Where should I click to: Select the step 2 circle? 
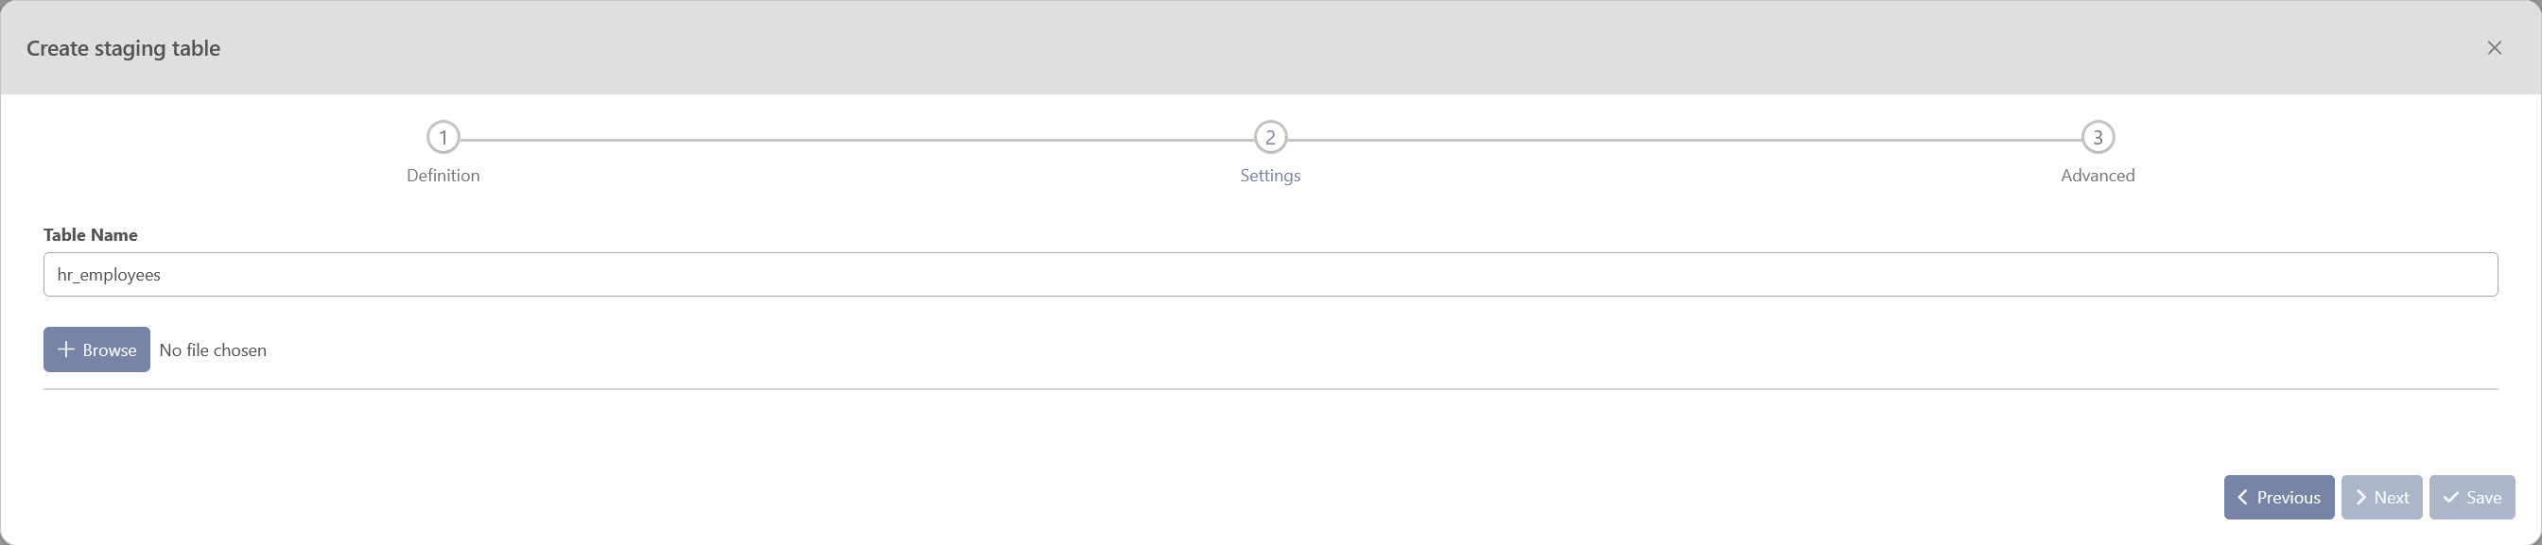(1270, 137)
